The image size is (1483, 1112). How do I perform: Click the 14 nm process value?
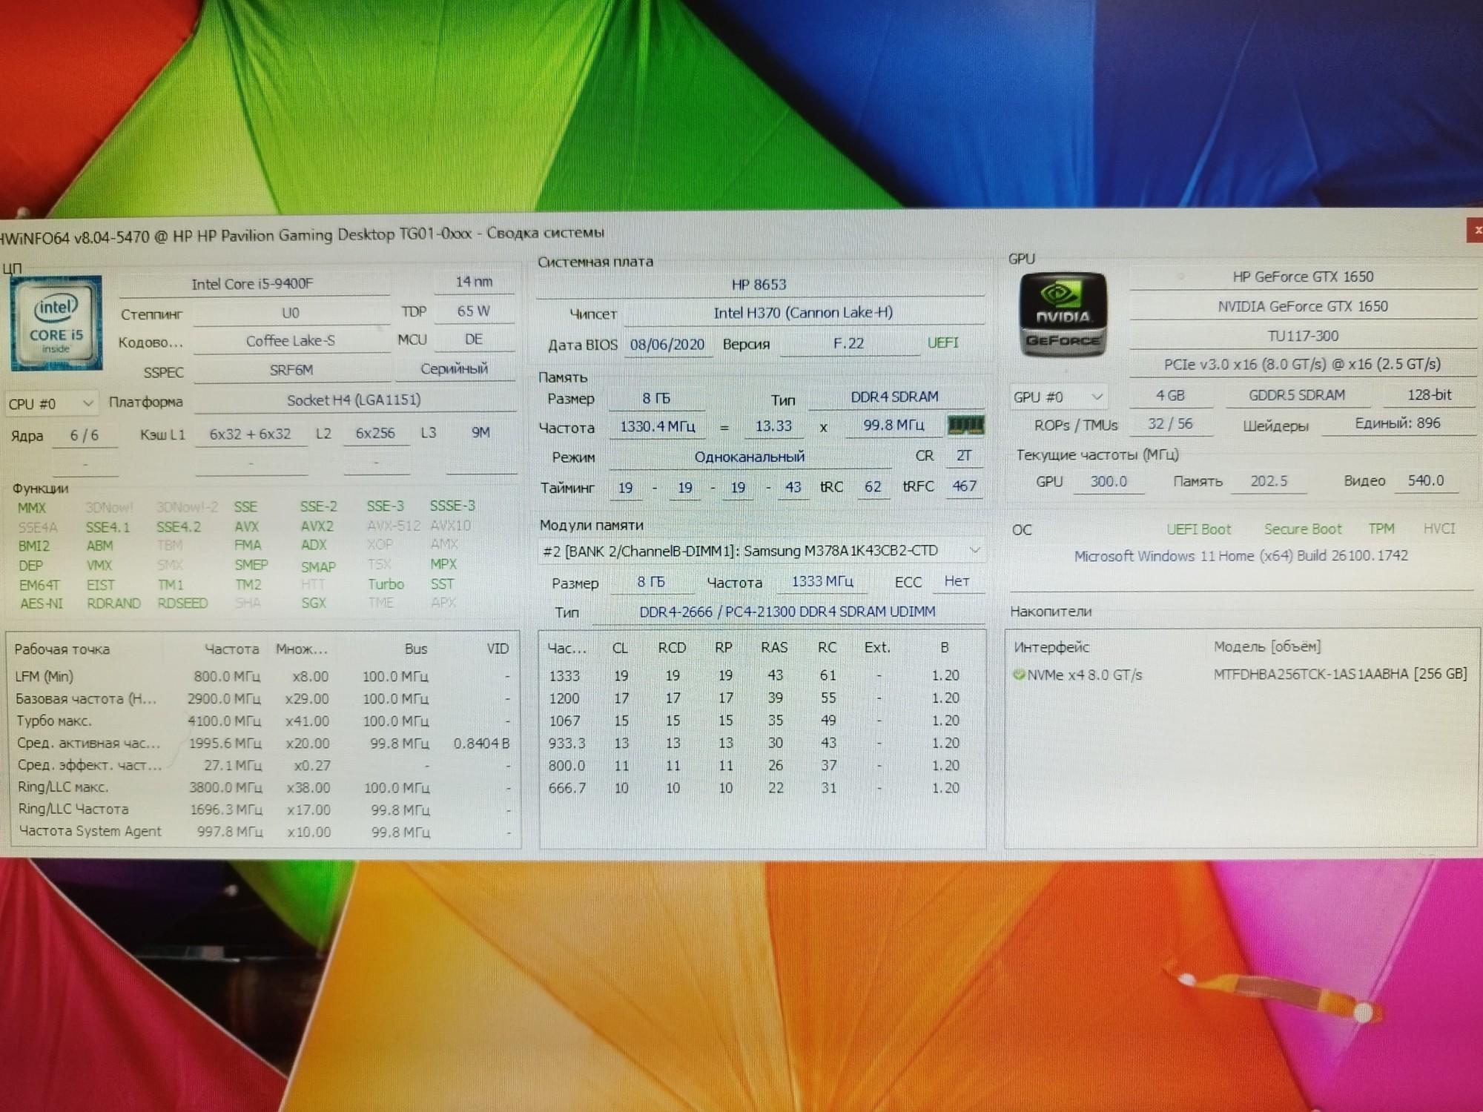pos(474,282)
